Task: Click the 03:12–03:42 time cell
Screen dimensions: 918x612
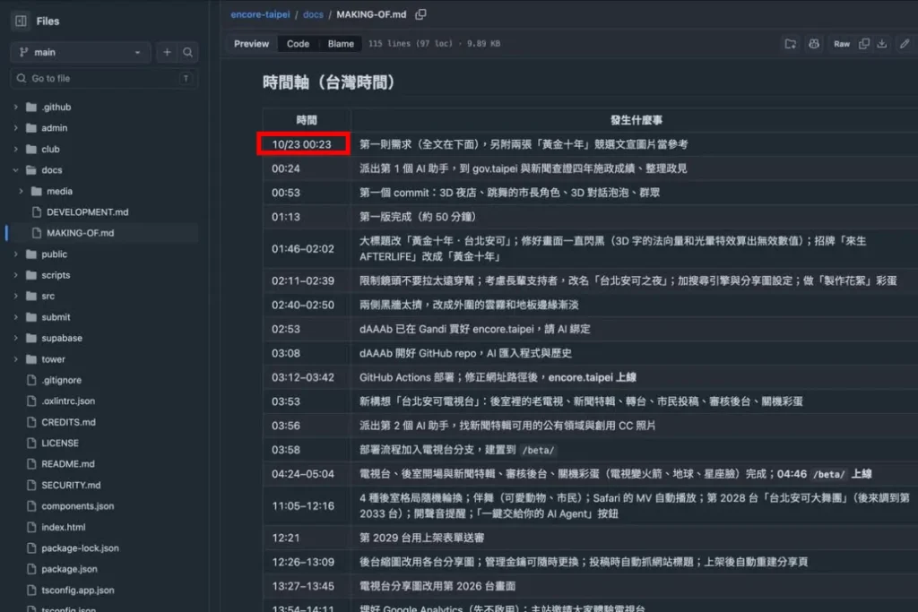Action: pyautogui.click(x=307, y=377)
